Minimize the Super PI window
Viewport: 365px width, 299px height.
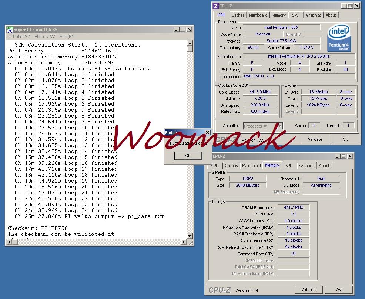tap(177, 30)
